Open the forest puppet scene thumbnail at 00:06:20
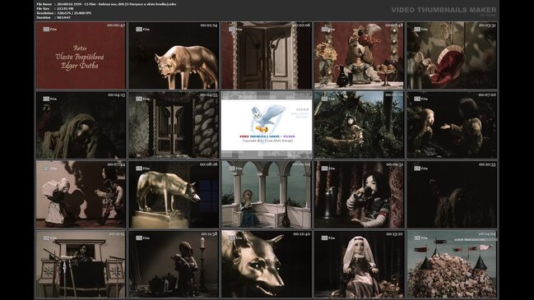The height and width of the screenshot is (300, 534). pos(360,125)
